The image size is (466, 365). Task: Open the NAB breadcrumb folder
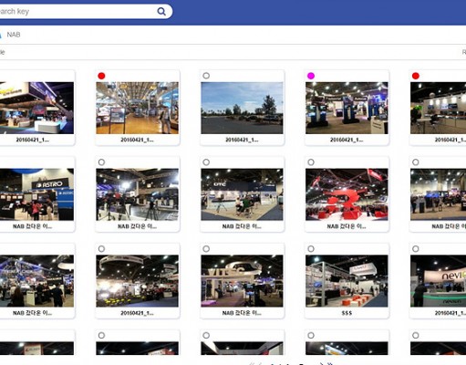(x=14, y=35)
